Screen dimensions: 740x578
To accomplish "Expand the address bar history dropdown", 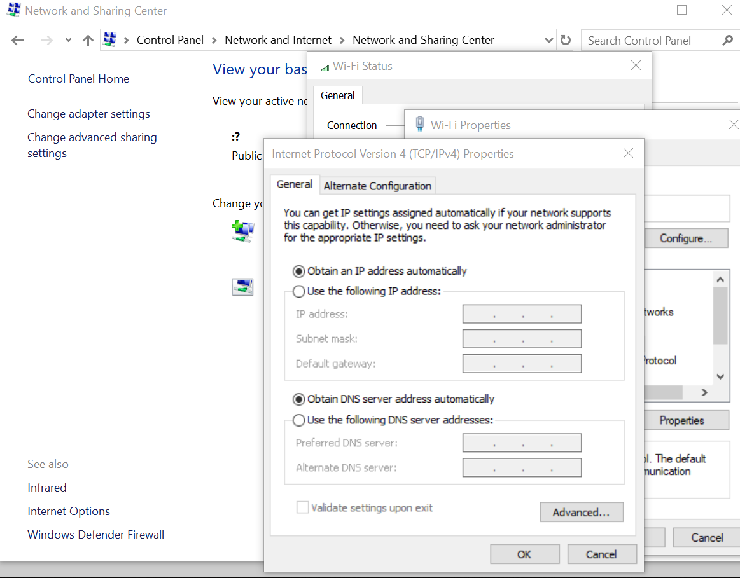I will [549, 41].
